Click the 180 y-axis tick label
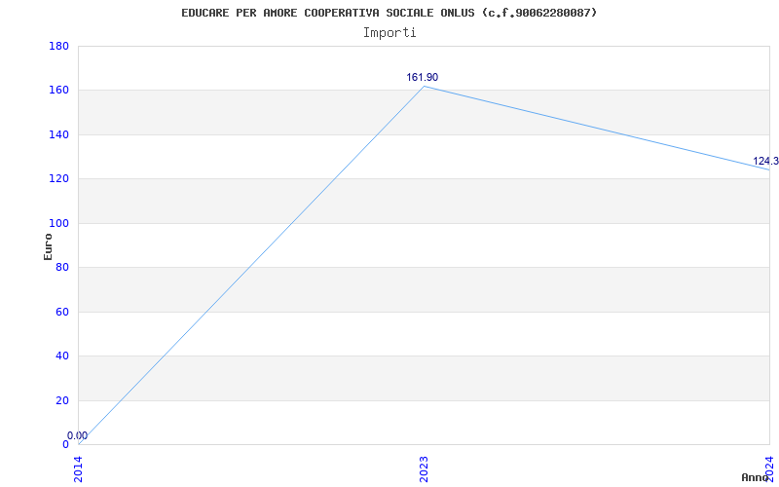 58,46
